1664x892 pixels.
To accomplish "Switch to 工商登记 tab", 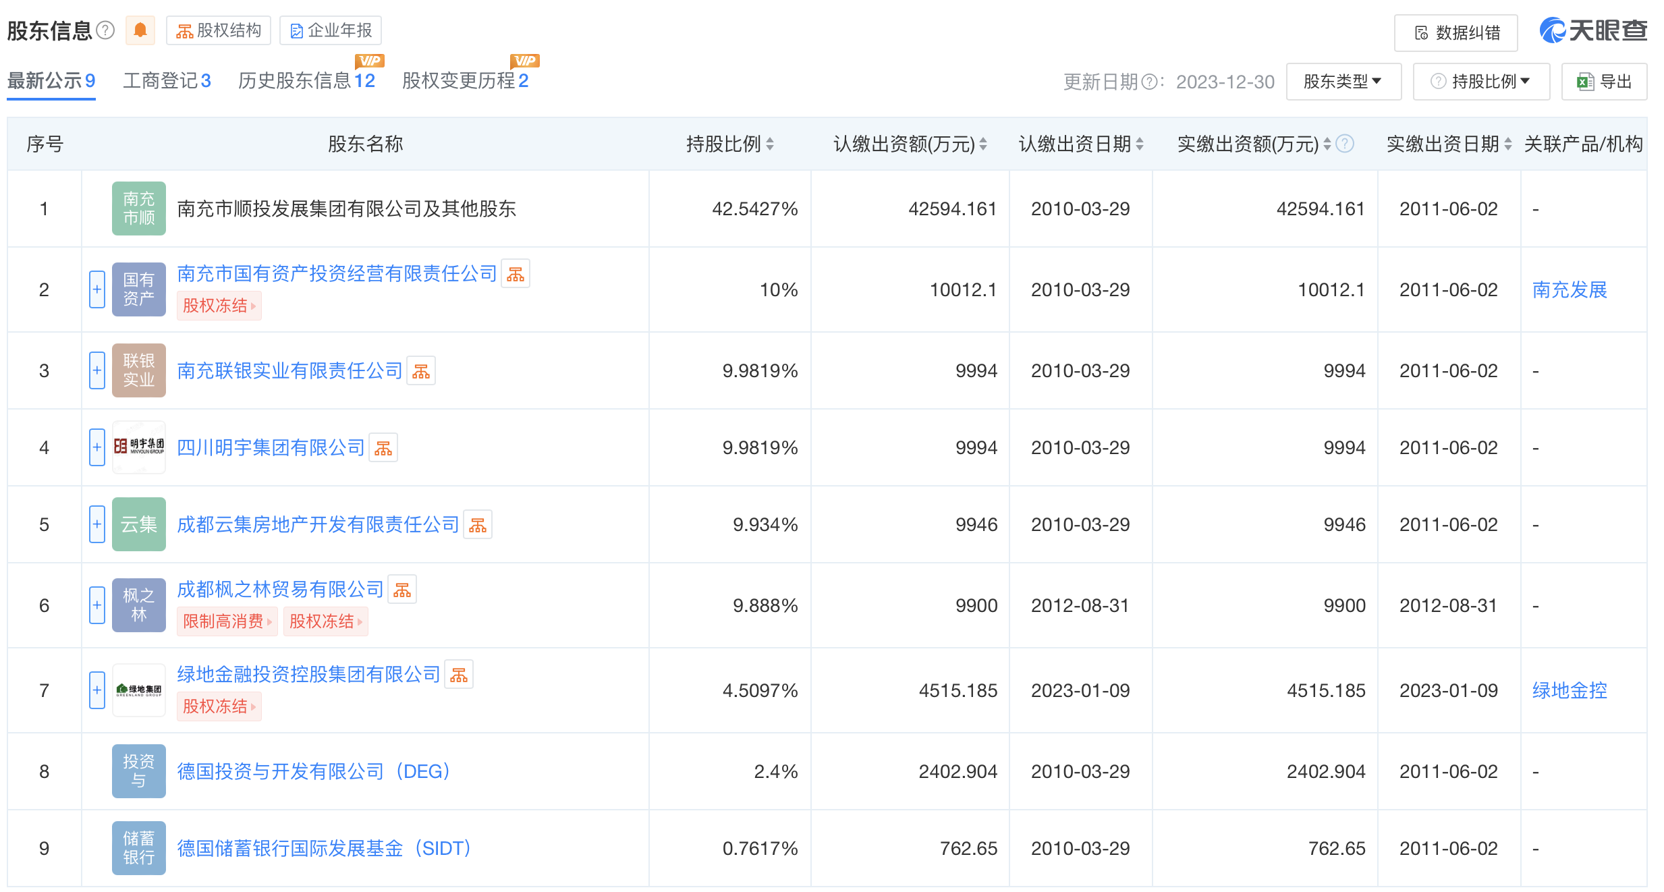I will (x=167, y=81).
